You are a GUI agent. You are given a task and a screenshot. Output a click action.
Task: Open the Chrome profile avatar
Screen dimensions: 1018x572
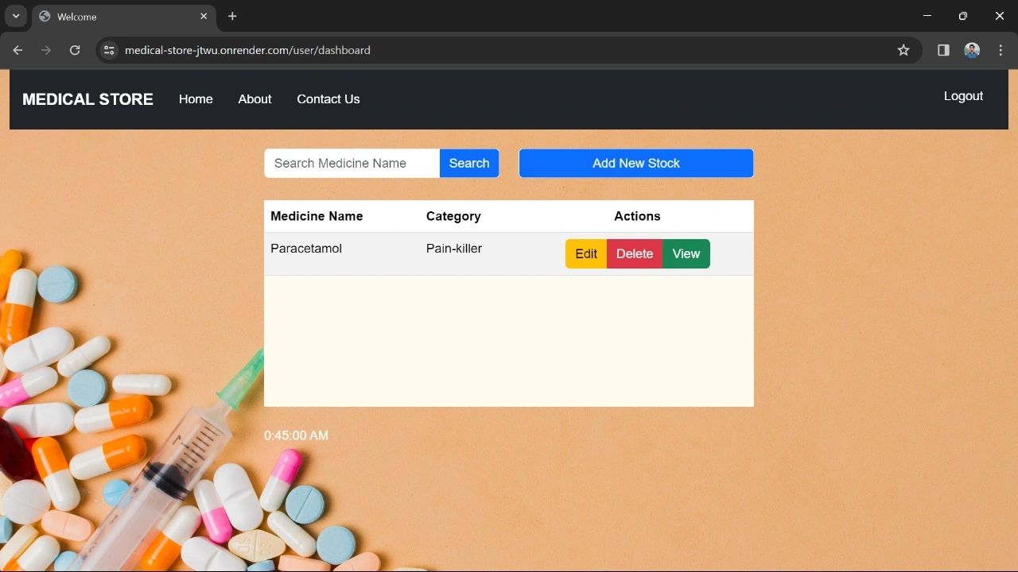click(972, 50)
